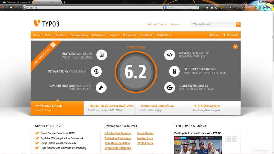274x154 pixels.
Task: Expand the Login dropdown
Action: pos(175,24)
